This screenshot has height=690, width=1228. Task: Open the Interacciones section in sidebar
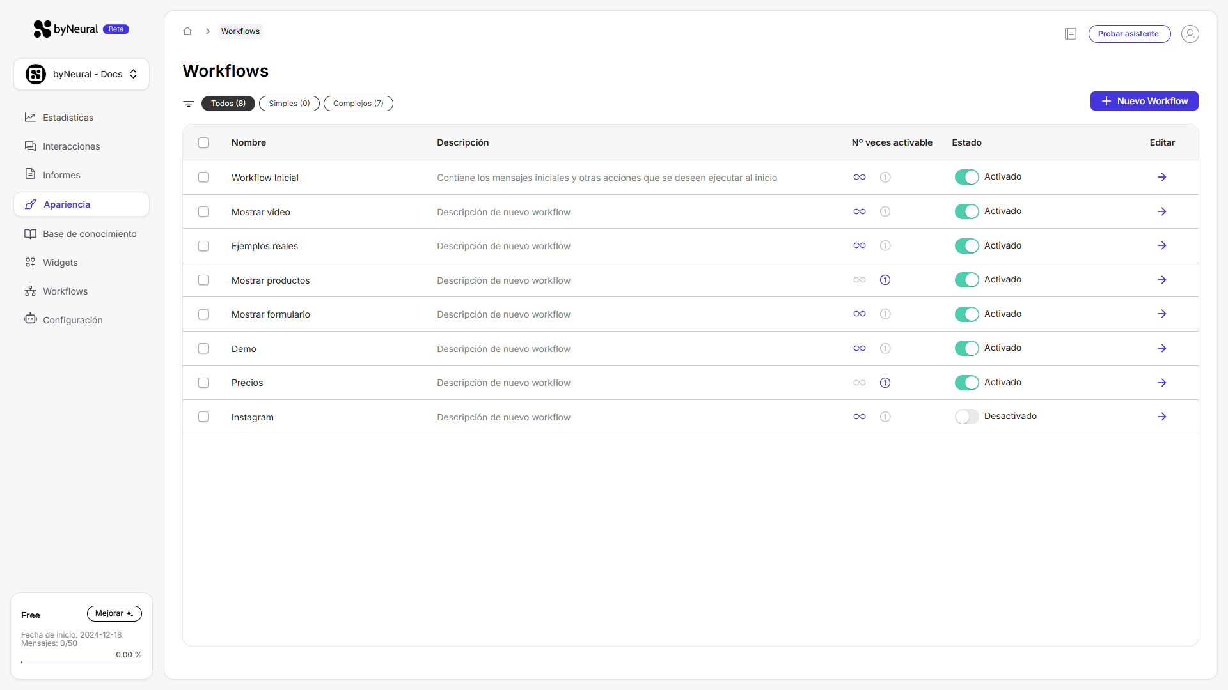coord(30,146)
